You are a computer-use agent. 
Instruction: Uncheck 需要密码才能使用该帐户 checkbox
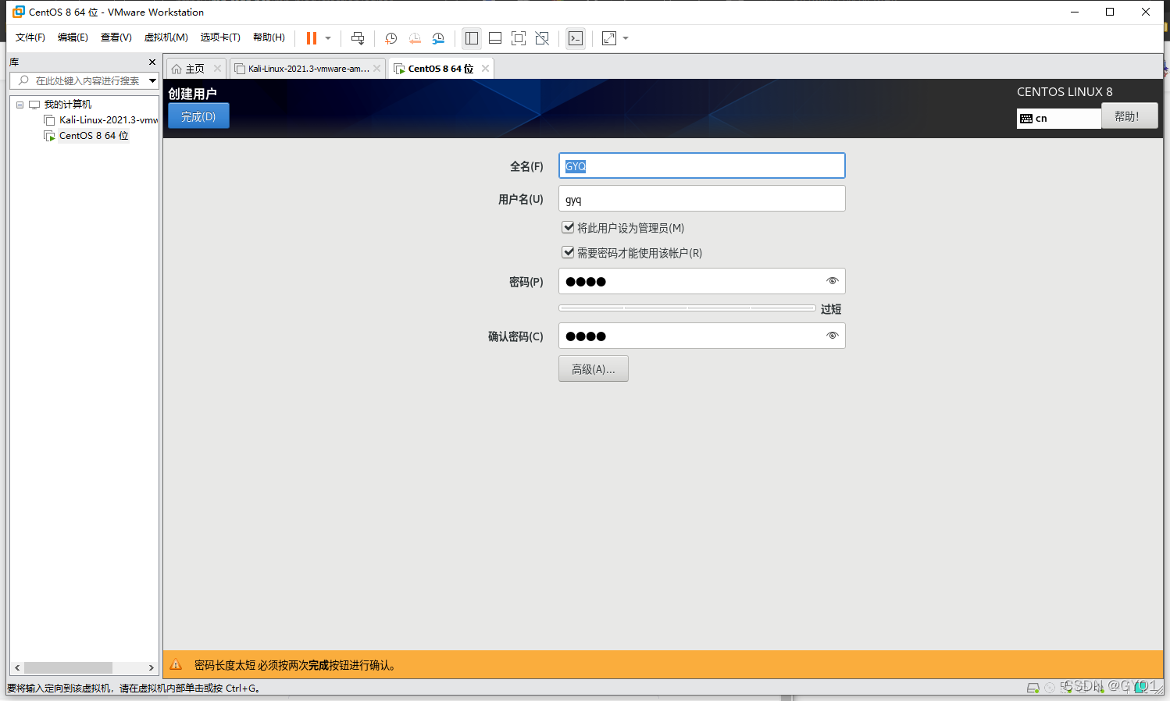click(x=569, y=252)
